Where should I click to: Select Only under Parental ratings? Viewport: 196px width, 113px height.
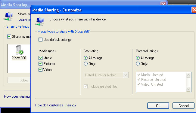[138, 64]
